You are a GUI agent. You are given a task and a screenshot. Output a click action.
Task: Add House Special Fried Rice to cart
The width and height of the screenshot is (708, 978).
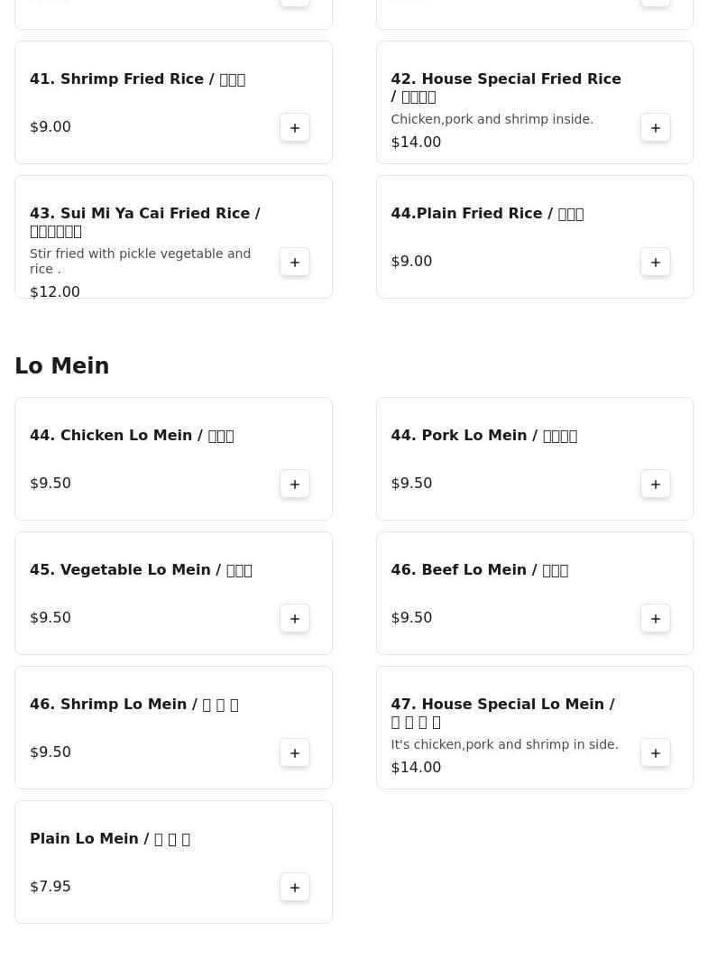point(655,127)
